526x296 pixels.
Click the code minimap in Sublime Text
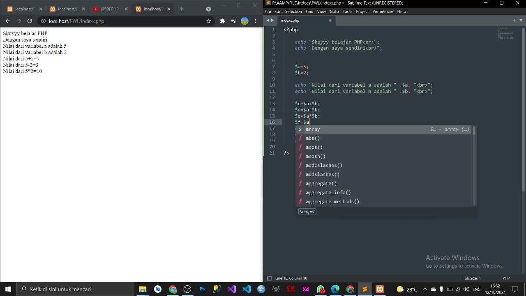point(505,34)
